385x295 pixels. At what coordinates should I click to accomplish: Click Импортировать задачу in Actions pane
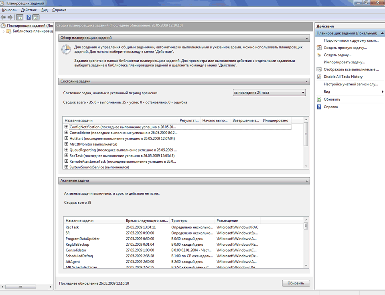[344, 62]
